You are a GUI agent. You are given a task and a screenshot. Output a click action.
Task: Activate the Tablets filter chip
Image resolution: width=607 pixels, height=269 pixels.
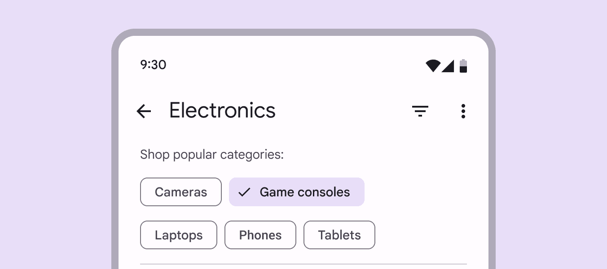(339, 234)
